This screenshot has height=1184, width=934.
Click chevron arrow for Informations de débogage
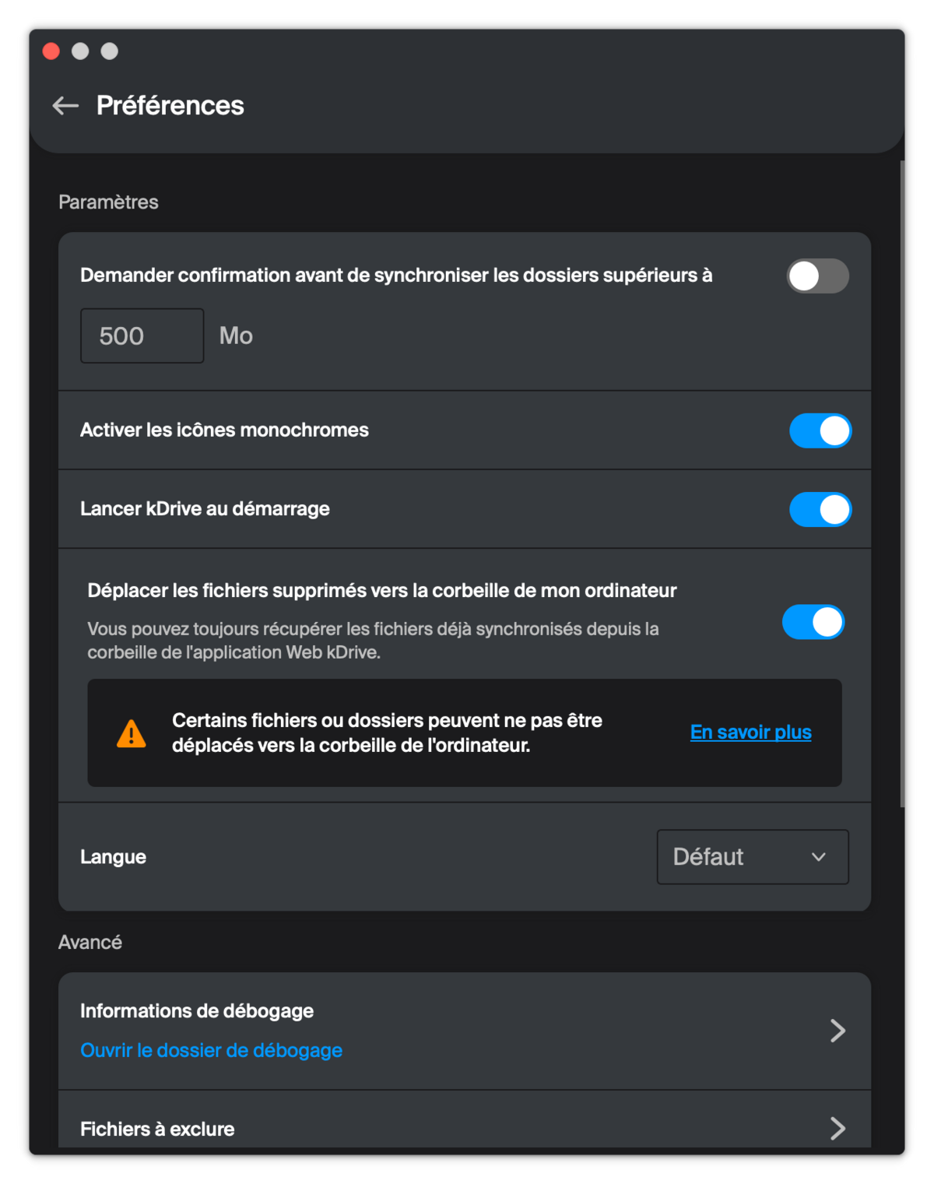click(x=837, y=1031)
